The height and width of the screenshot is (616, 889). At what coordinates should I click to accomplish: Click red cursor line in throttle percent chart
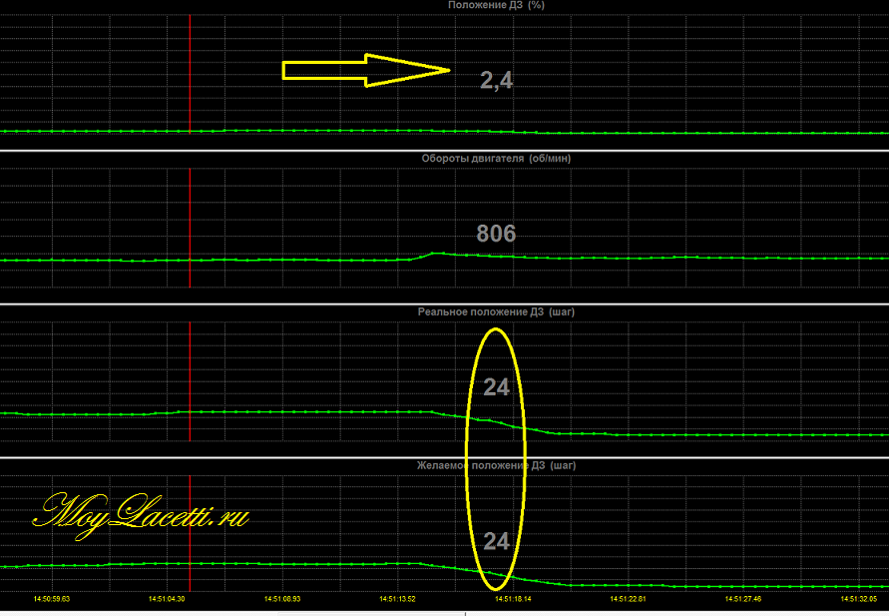click(x=190, y=70)
